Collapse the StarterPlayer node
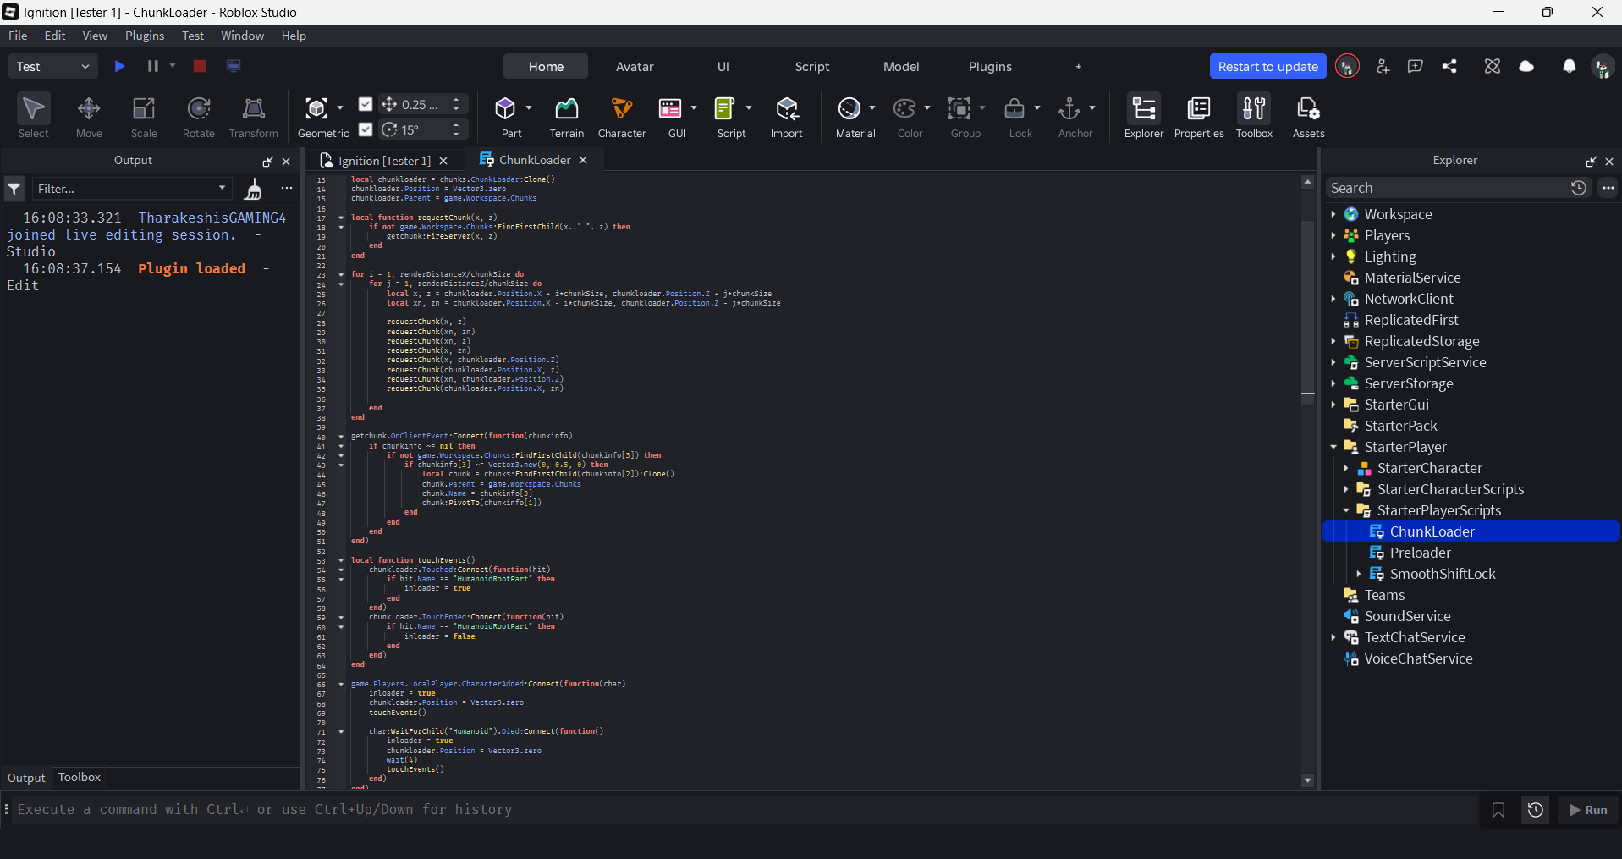The height and width of the screenshot is (859, 1622). (1333, 447)
